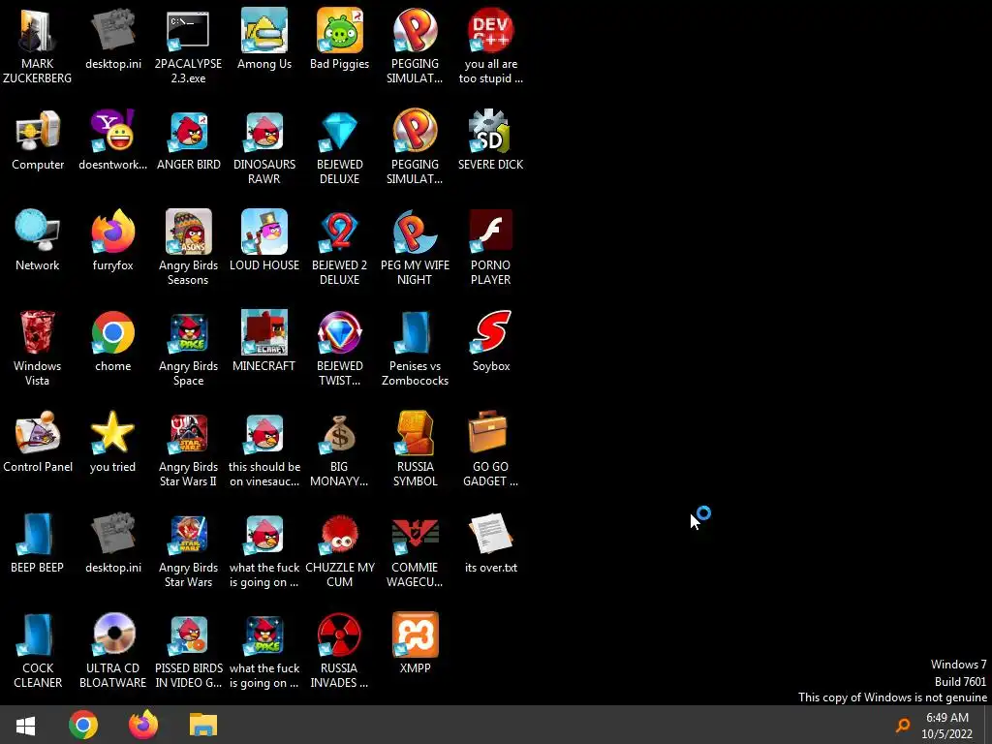Open the BIG MONAYY... money bag icon
The image size is (992, 744).
[340, 433]
